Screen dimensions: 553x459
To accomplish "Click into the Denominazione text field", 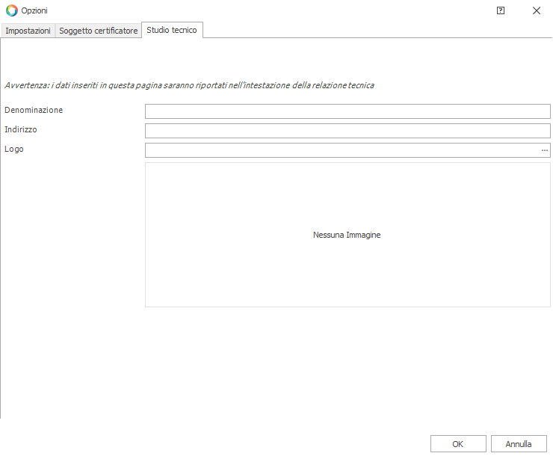I will tap(347, 111).
